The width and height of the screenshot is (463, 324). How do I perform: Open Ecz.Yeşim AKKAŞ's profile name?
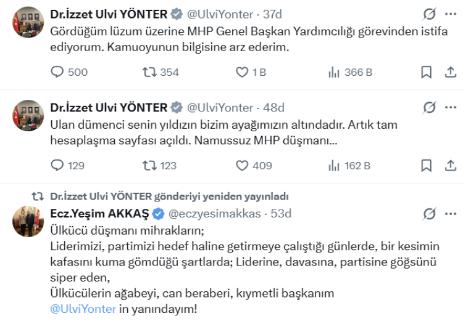pos(99,214)
